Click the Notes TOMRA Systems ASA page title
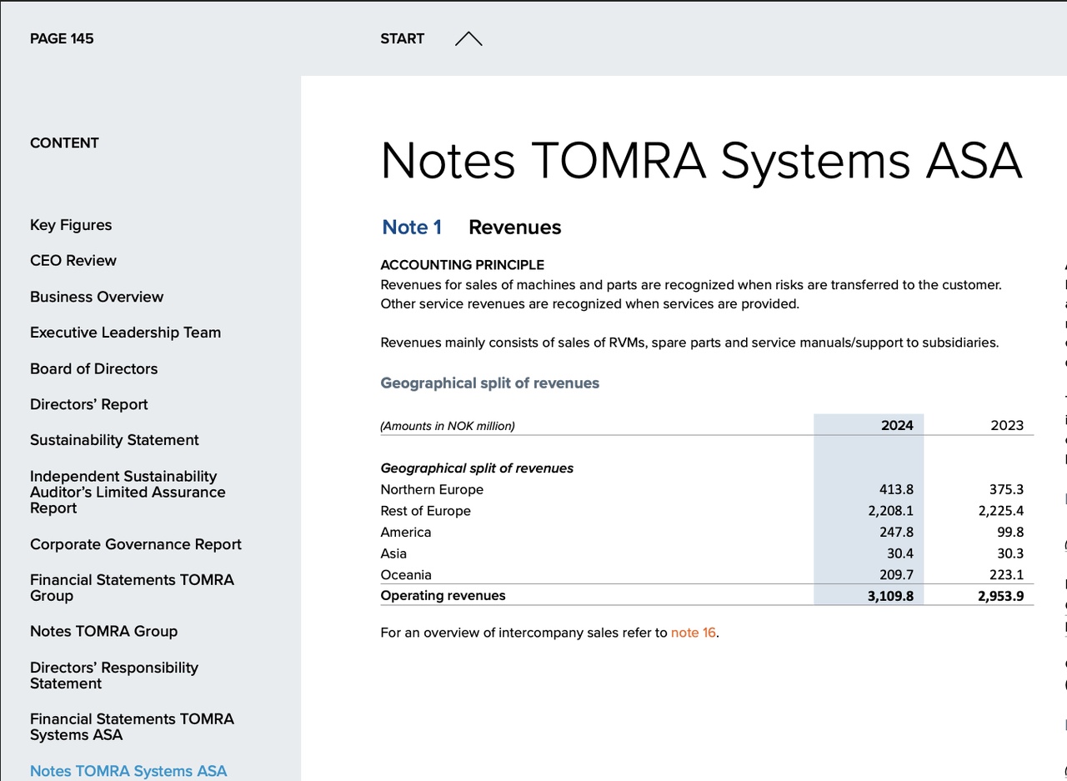This screenshot has height=781, width=1067. (701, 160)
